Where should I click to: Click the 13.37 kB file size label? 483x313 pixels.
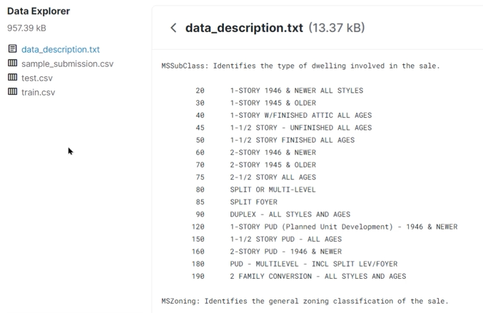337,28
